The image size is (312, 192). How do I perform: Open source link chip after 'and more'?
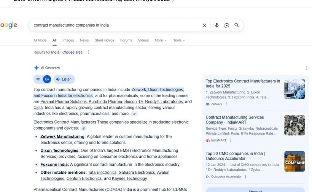[134, 114]
